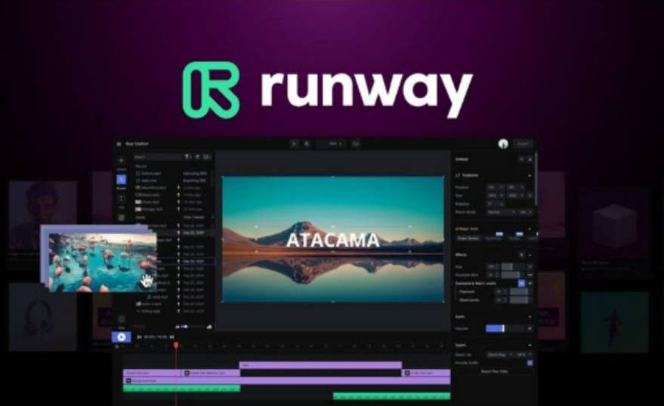Click the headphones thumbnail in the background
The image size is (664, 406).
(43, 317)
